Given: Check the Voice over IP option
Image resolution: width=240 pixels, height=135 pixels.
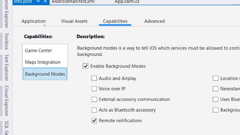Looking at the screenshot, I should point(94,89).
